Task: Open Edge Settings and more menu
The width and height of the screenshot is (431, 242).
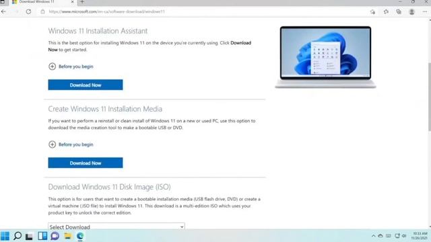Action: coord(425,11)
